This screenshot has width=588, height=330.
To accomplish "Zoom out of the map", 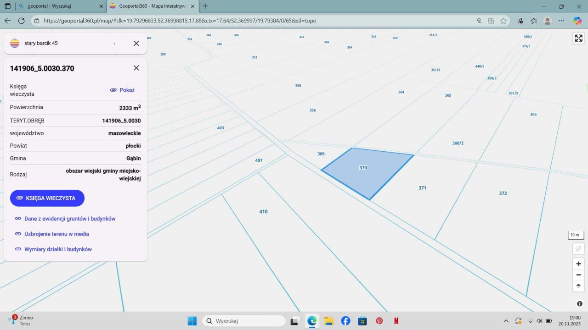I will (x=578, y=275).
